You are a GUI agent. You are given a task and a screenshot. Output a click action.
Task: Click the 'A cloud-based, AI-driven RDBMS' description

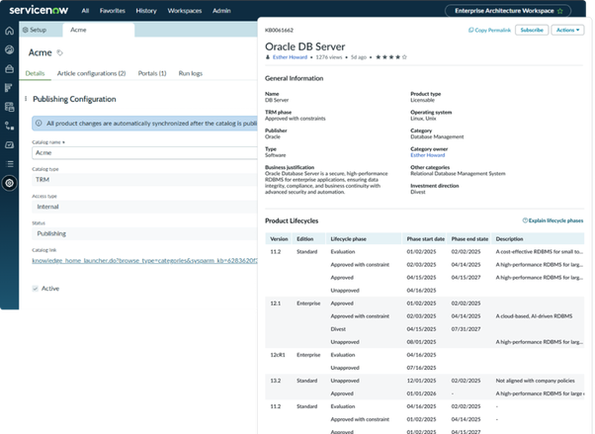(534, 316)
